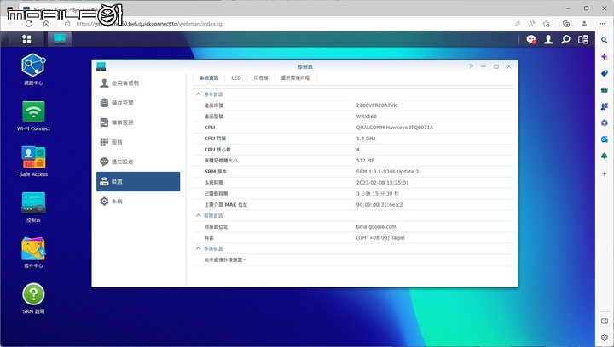This screenshot has width=614, height=347.
Task: Open SRM notifications chat bubble icon
Action: 531,39
